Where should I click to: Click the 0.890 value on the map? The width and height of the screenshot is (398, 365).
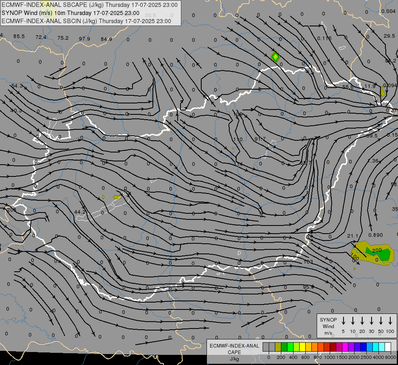[x=376, y=235]
